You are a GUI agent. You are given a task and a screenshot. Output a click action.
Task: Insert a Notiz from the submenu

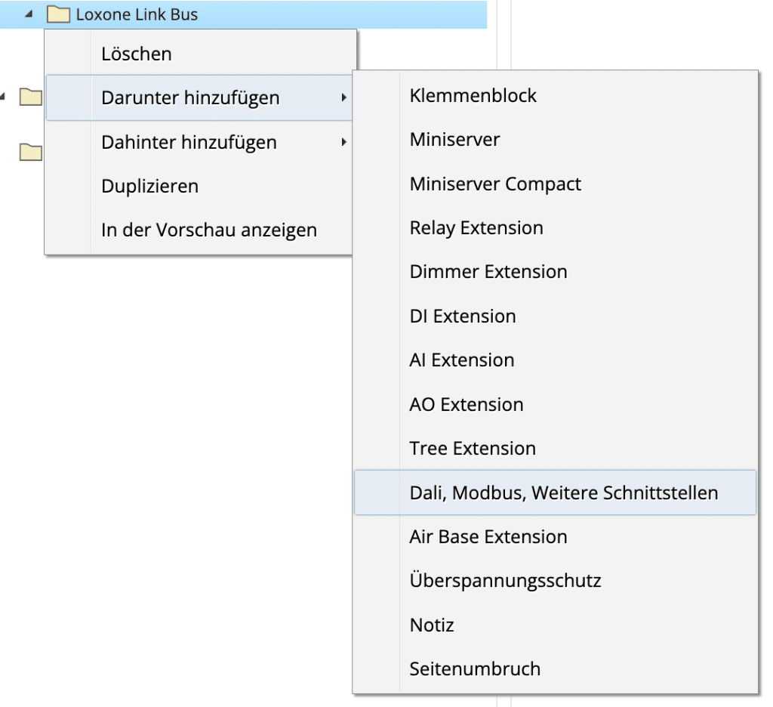click(x=555, y=625)
